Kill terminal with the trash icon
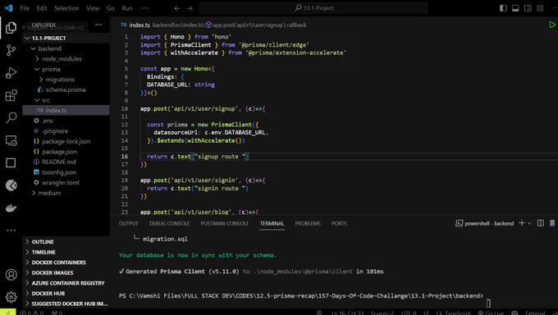558x315 pixels. pyautogui.click(x=552, y=223)
